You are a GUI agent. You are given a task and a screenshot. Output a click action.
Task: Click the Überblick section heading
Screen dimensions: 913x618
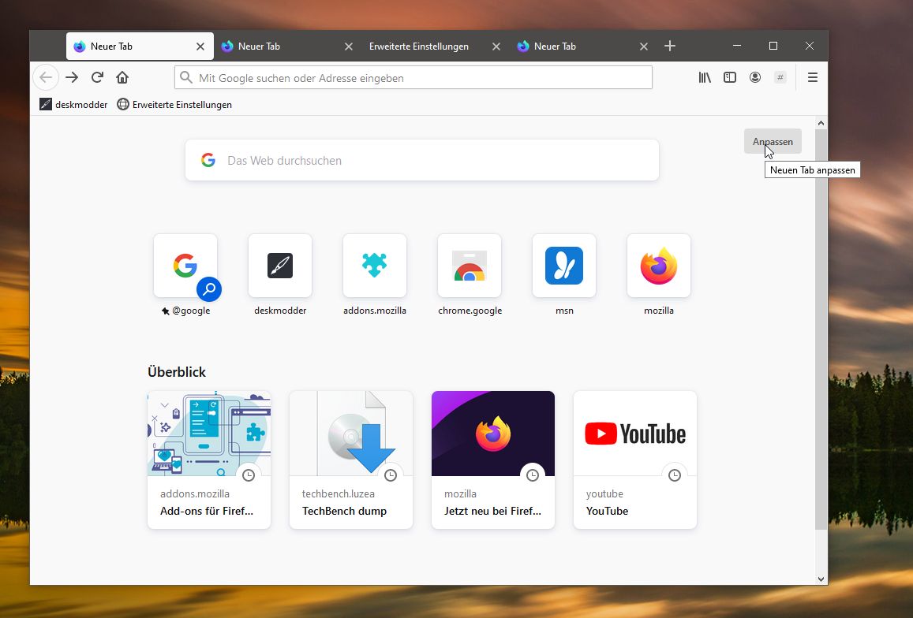click(x=177, y=372)
